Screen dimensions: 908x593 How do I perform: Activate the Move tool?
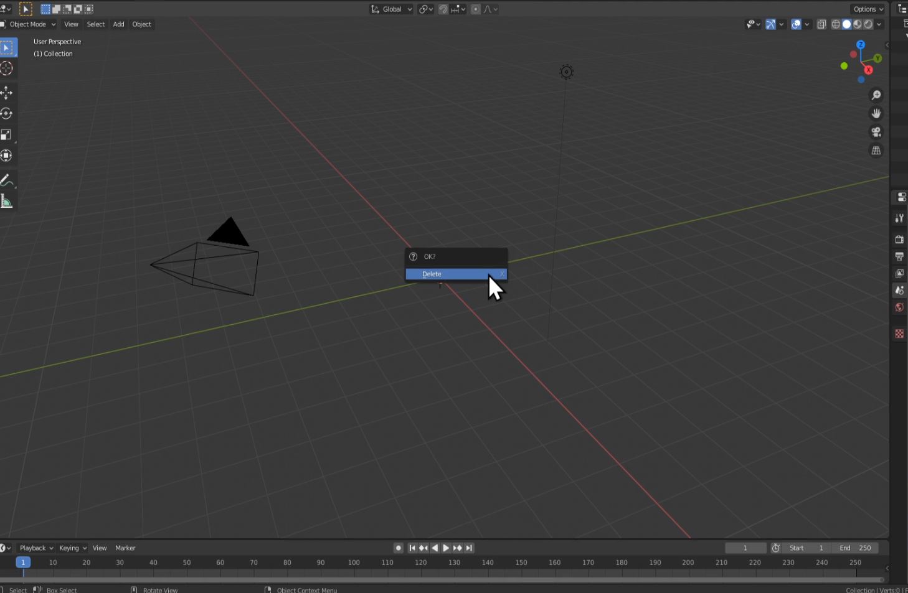7,93
